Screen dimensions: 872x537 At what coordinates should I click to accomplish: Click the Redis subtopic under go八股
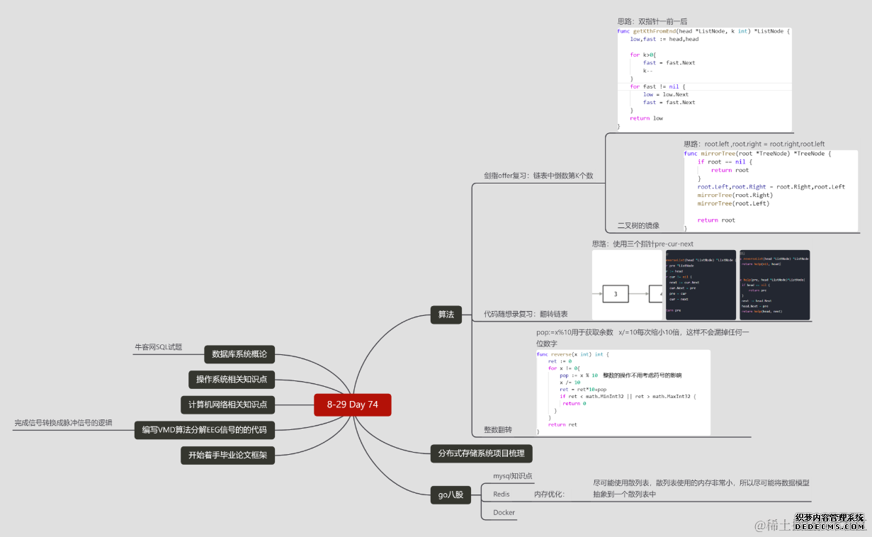pos(502,494)
